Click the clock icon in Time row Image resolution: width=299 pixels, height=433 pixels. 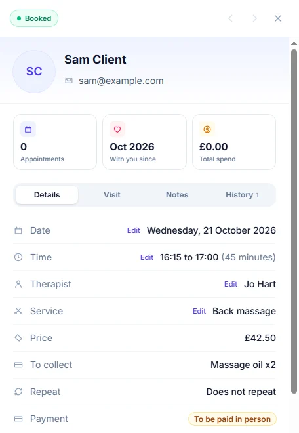point(18,257)
